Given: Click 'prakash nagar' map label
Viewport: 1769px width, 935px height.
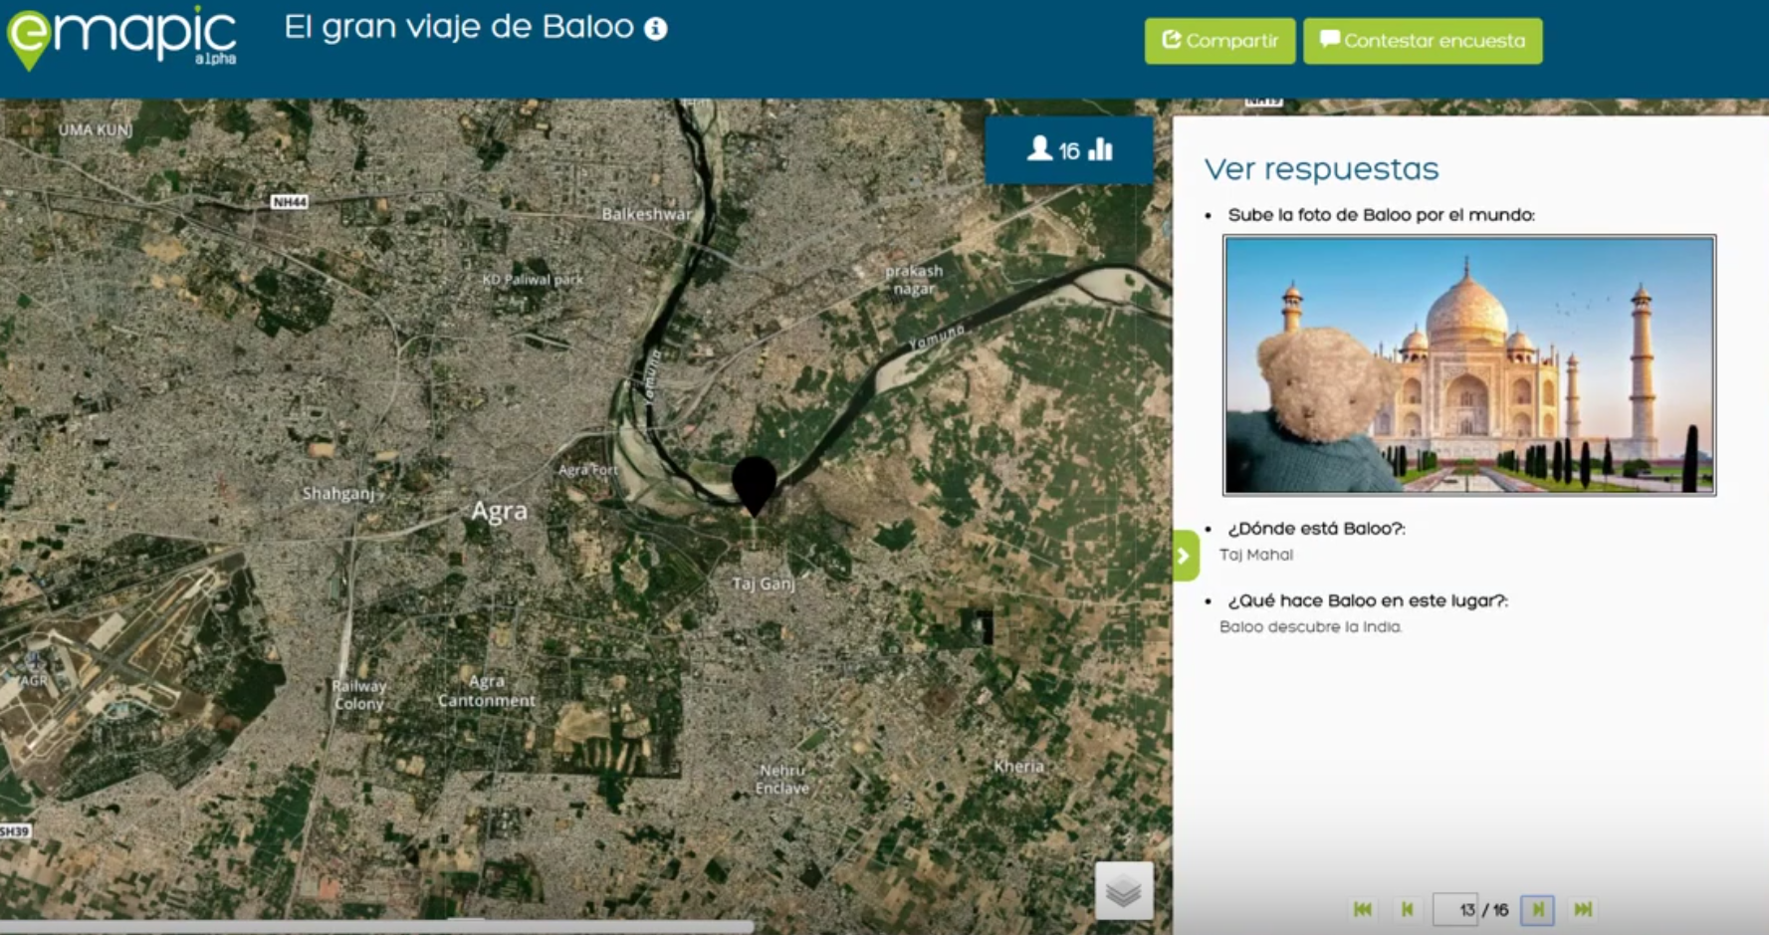Looking at the screenshot, I should coord(914,280).
